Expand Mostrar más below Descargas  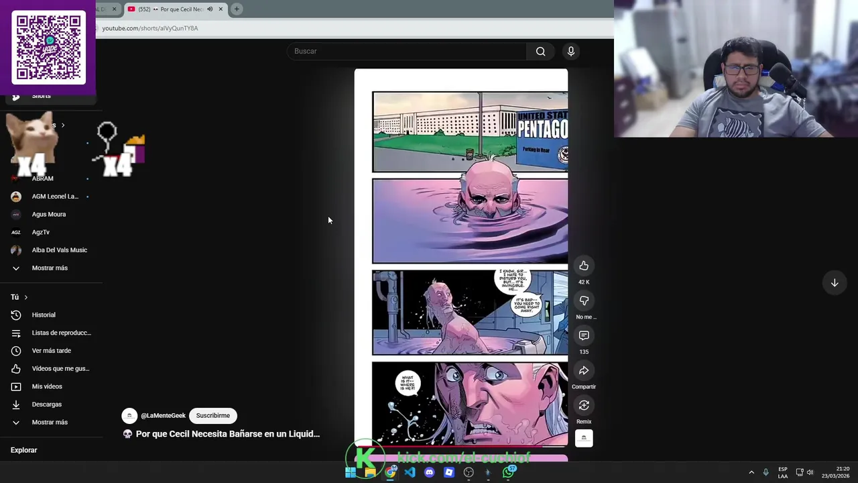click(50, 422)
